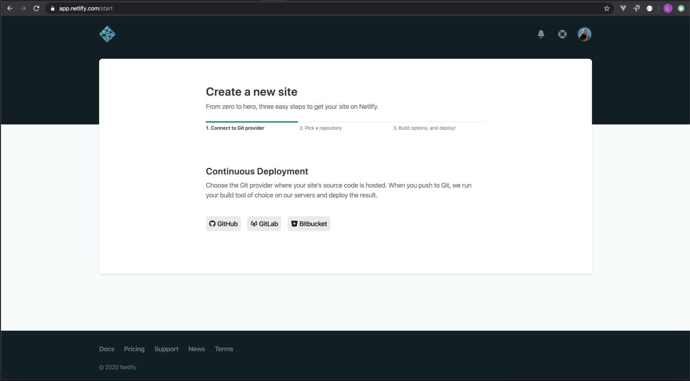Bookmark this page with the star icon

pyautogui.click(x=607, y=8)
